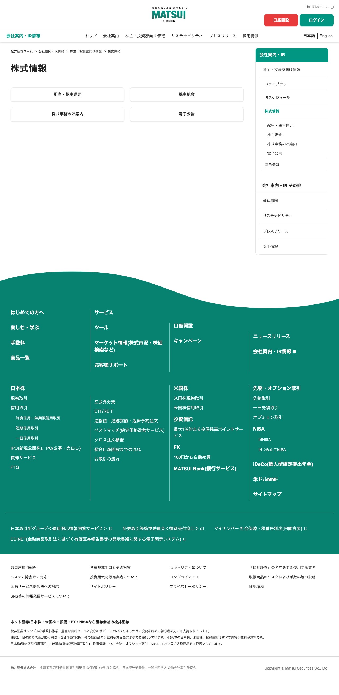
Task: Open ツール in the footer
Action: pos(101,328)
